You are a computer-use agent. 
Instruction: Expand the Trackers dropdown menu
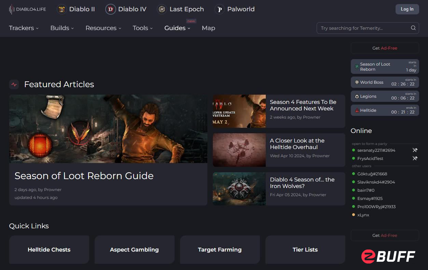pyautogui.click(x=24, y=28)
